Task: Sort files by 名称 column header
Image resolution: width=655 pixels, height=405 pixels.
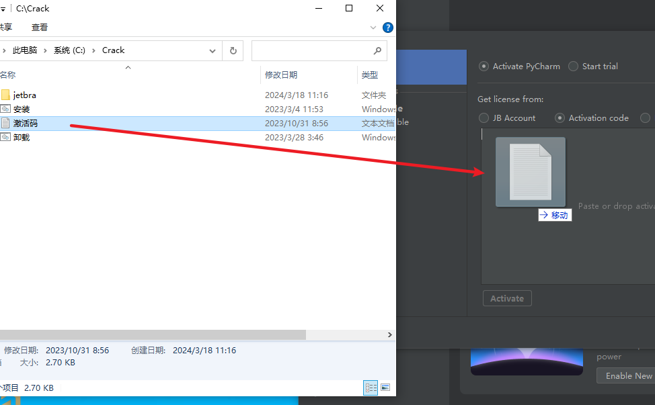Action: pyautogui.click(x=7, y=75)
